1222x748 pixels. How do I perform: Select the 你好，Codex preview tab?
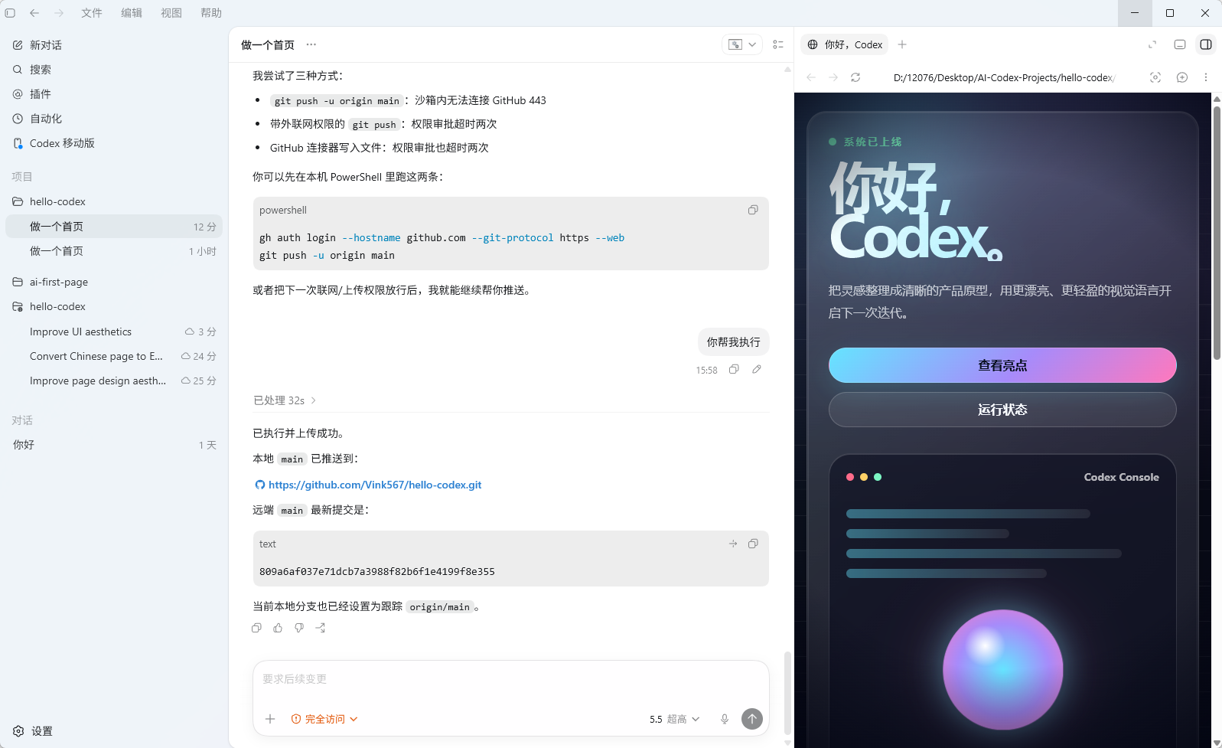[x=845, y=44]
